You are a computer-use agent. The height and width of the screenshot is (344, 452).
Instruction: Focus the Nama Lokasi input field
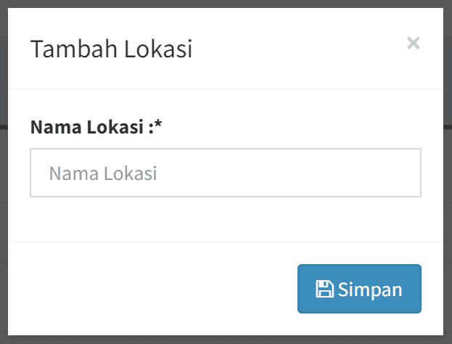point(225,173)
